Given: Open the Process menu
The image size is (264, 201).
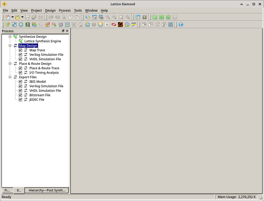Looking at the screenshot, I should coord(65,10).
